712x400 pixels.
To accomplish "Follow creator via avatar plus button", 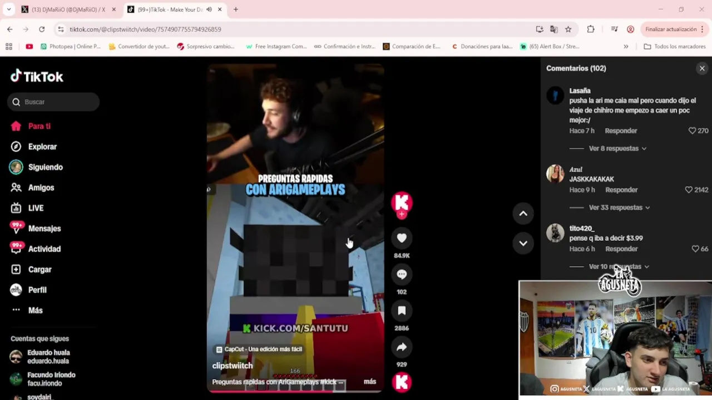I will tap(402, 214).
